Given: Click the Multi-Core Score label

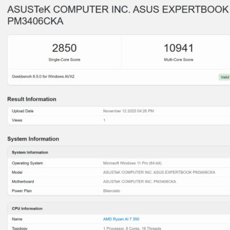Looking at the screenshot, I should point(178,59).
